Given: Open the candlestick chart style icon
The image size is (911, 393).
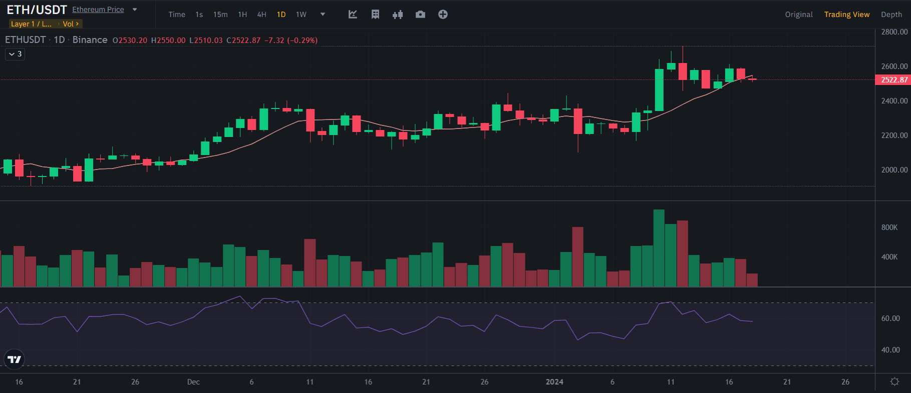Looking at the screenshot, I should [398, 14].
